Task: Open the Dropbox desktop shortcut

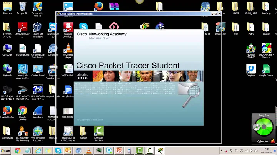Action: [251, 69]
